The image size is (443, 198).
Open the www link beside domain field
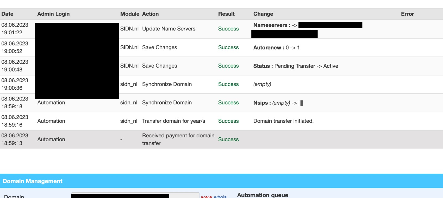[206, 196]
